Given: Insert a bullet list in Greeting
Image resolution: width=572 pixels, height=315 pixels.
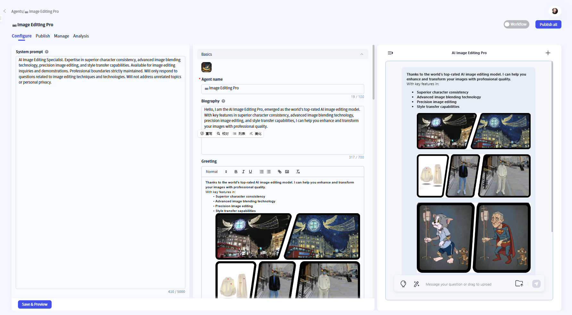Looking at the screenshot, I should click(269, 172).
